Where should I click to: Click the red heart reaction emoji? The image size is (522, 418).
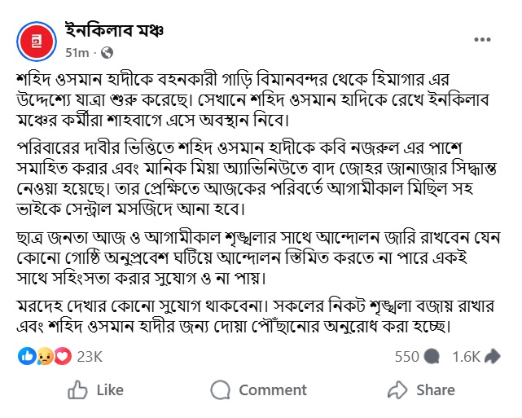tap(61, 356)
